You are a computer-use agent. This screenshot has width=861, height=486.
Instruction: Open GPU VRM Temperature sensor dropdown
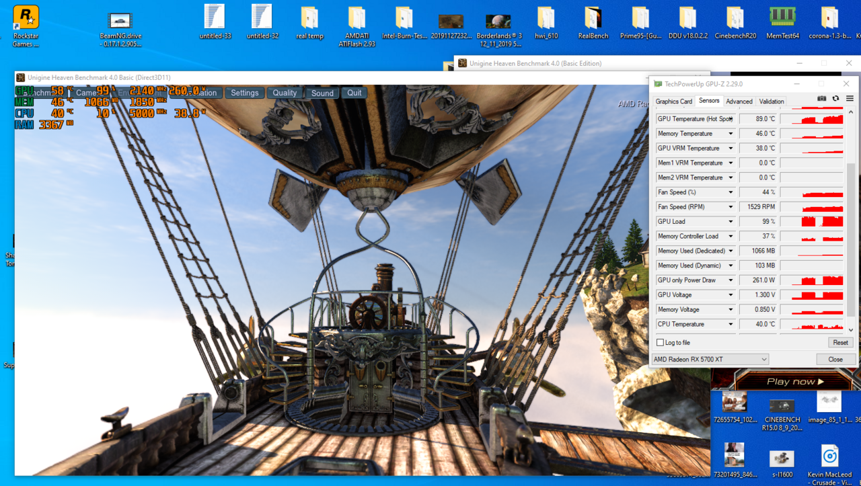coord(731,149)
